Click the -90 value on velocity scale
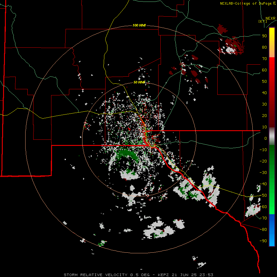277x277 pixels. (263, 241)
